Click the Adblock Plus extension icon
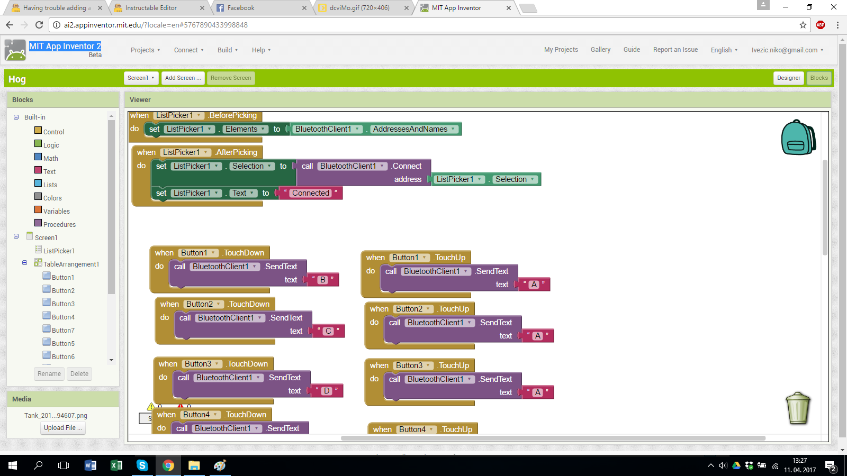847x476 pixels. click(821, 25)
